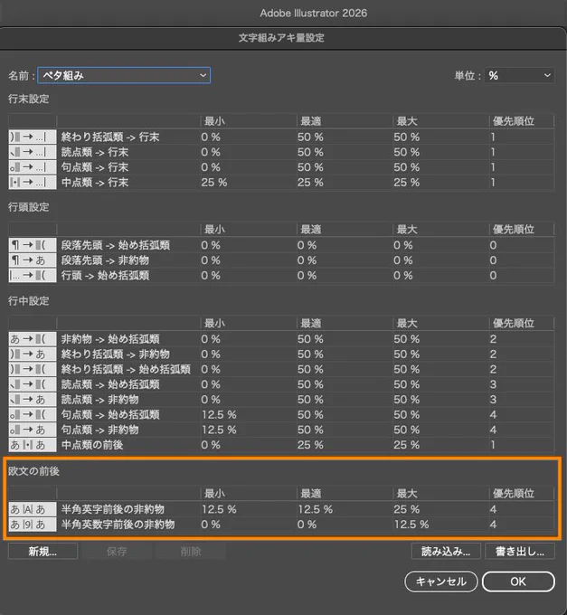
Task: Select 最適 value for 読点類 -> 行末
Action: pos(310,152)
